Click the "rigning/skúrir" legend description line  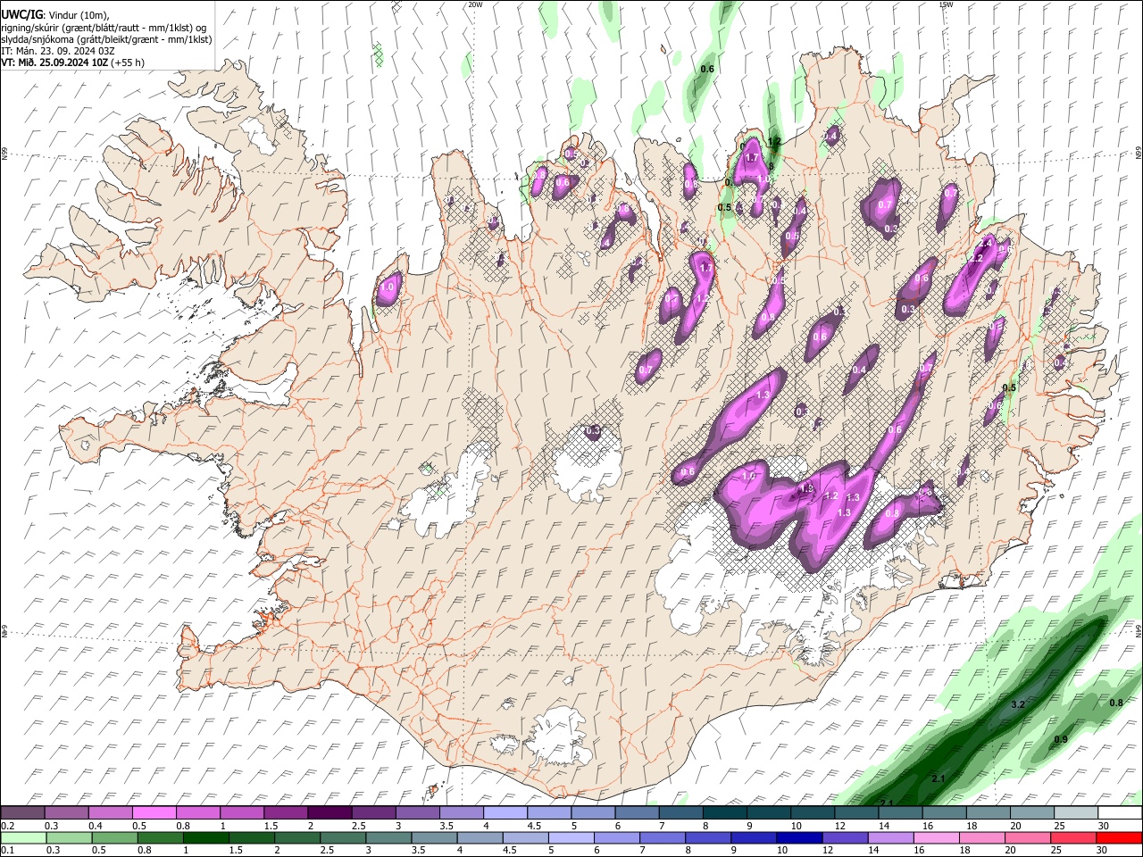point(104,28)
